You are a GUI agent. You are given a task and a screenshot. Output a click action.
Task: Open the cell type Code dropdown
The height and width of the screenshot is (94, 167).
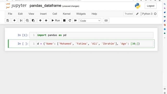[x=90, y=21]
